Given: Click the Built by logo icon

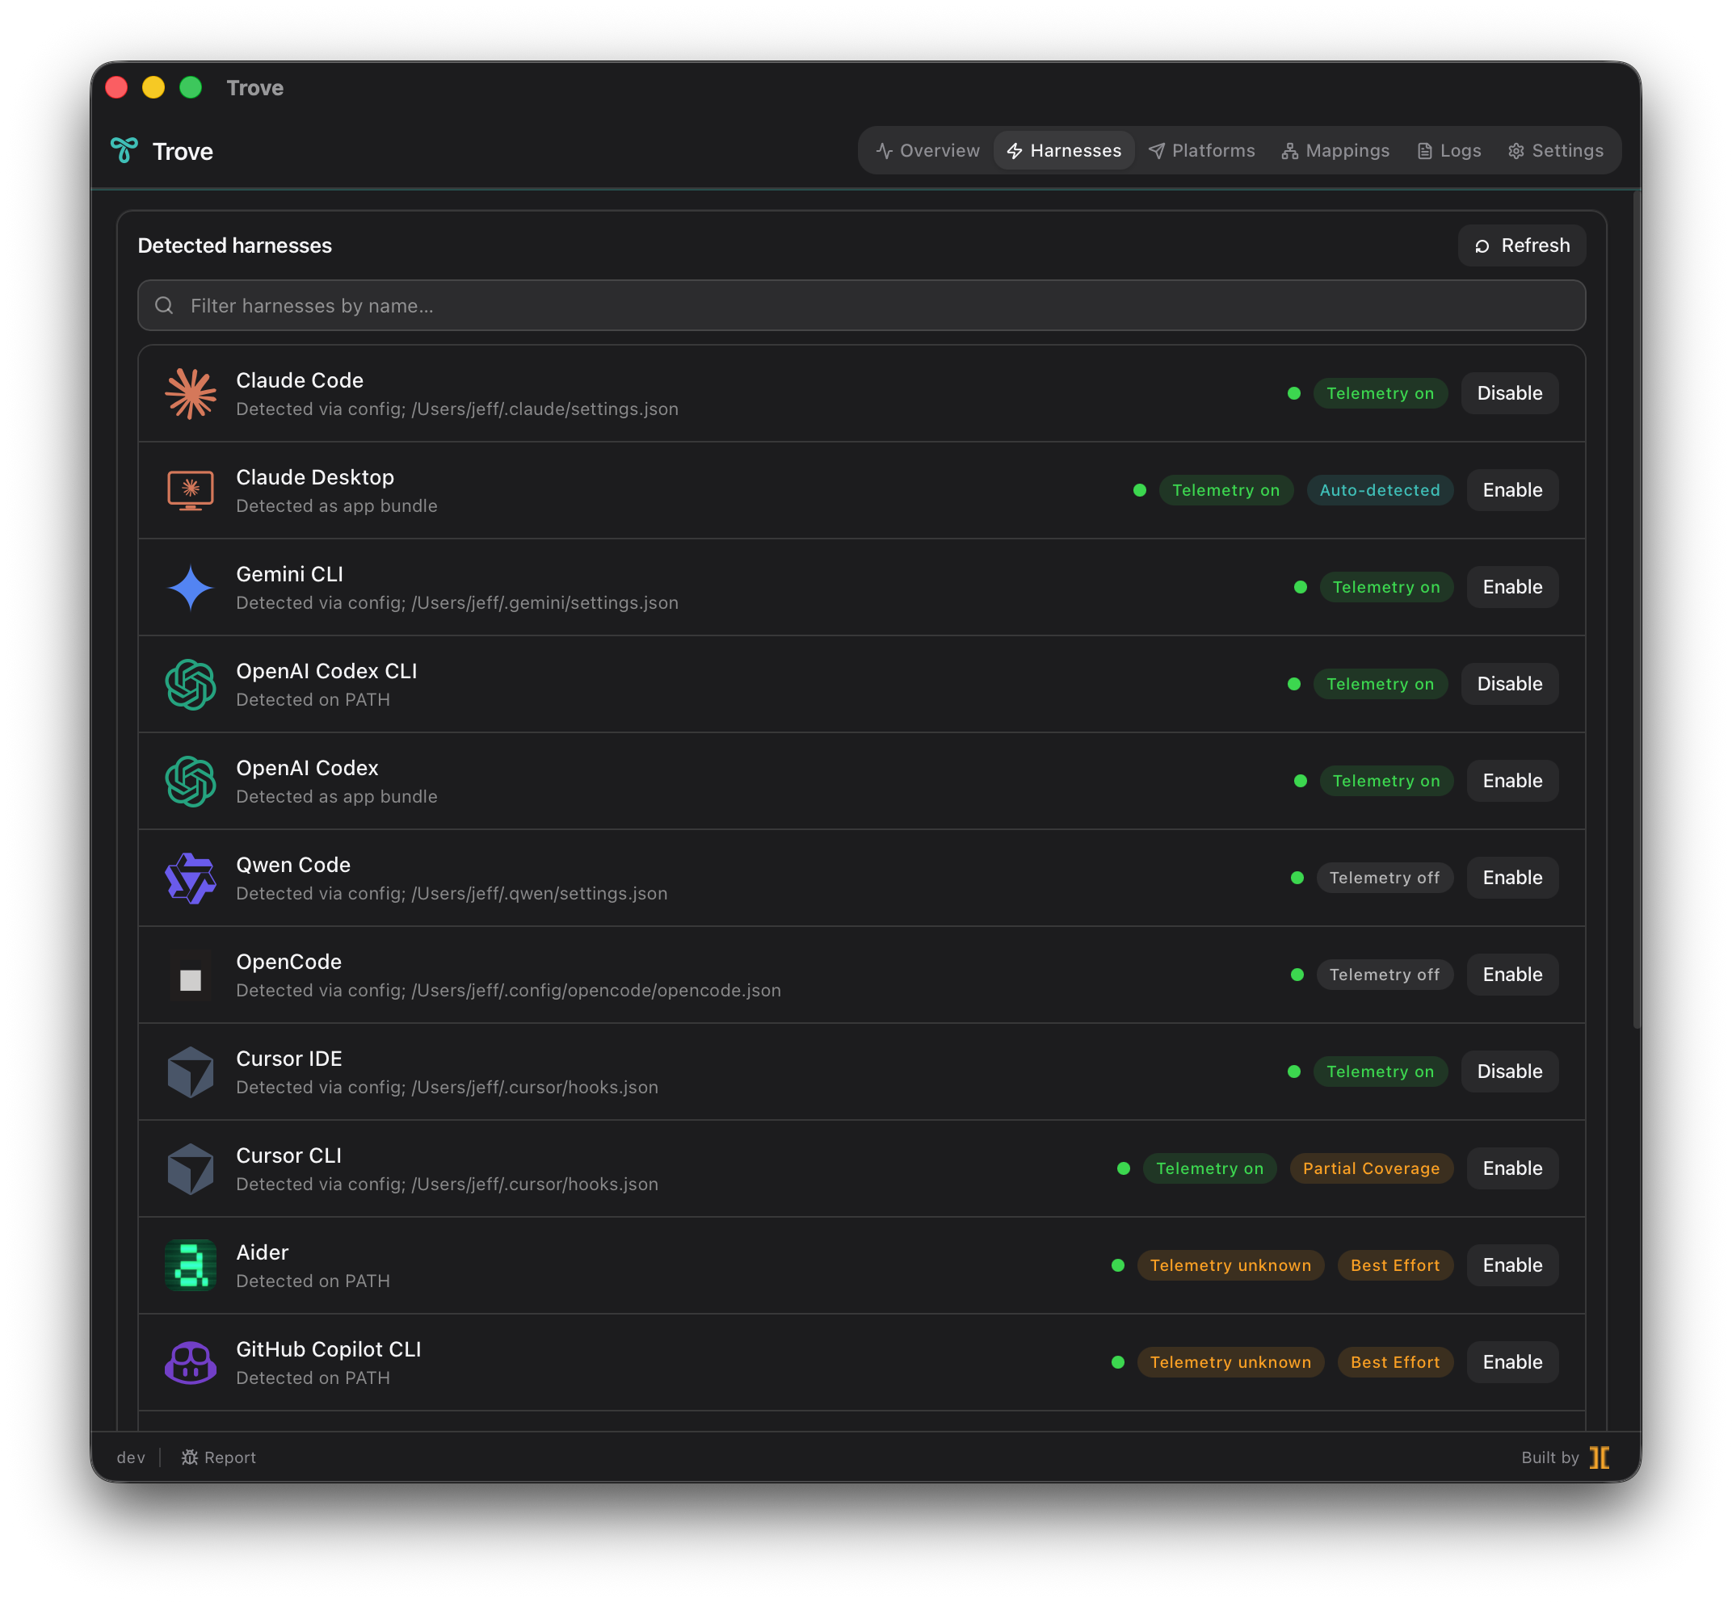Looking at the screenshot, I should (1600, 1457).
